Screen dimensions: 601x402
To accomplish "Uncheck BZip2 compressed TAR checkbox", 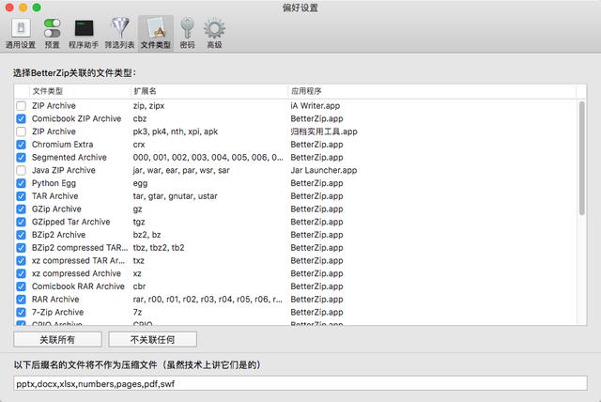I will pyautogui.click(x=21, y=248).
